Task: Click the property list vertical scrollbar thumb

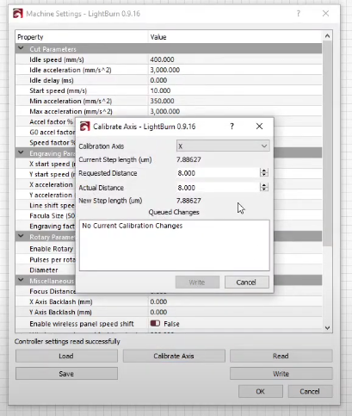Action: pyautogui.click(x=327, y=144)
